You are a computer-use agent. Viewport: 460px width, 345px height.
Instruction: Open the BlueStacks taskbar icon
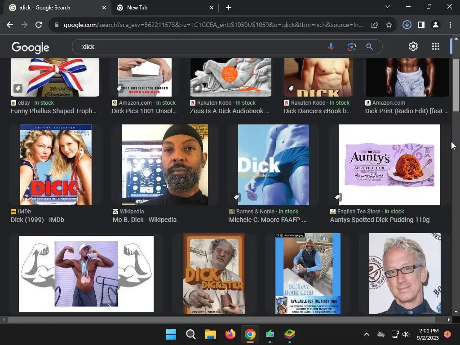[x=290, y=334]
